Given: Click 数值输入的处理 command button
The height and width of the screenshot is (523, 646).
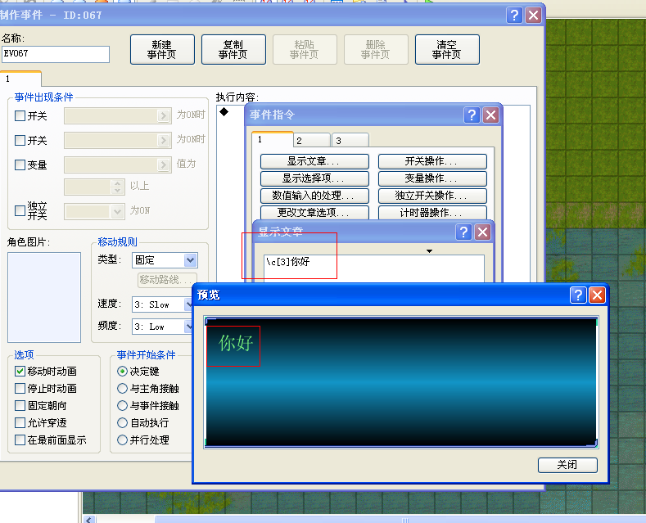Looking at the screenshot, I should tap(314, 196).
